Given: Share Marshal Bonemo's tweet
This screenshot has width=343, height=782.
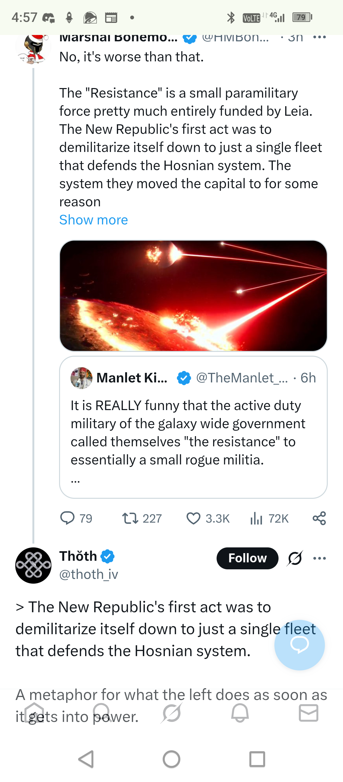Looking at the screenshot, I should click(319, 518).
